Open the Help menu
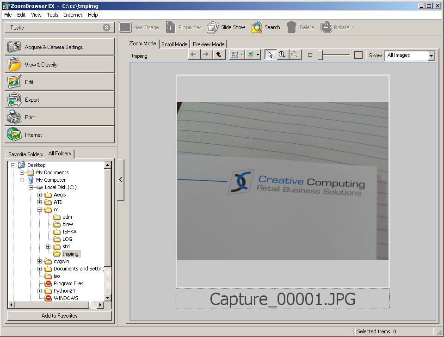 (x=93, y=15)
